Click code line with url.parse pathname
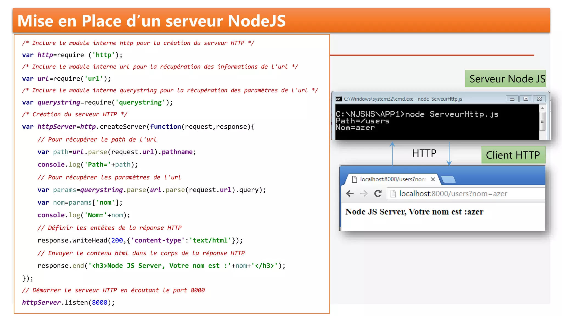The image size is (562, 316). 117,152
